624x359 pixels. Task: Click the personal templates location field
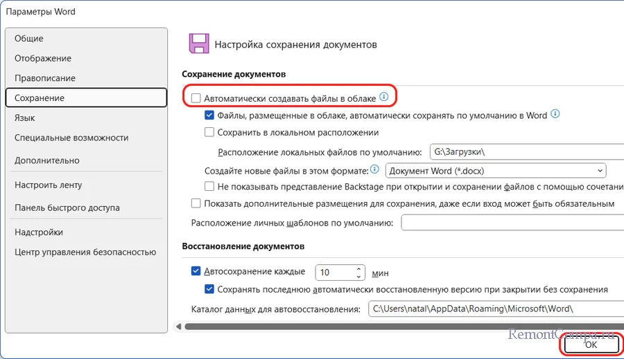(512, 223)
